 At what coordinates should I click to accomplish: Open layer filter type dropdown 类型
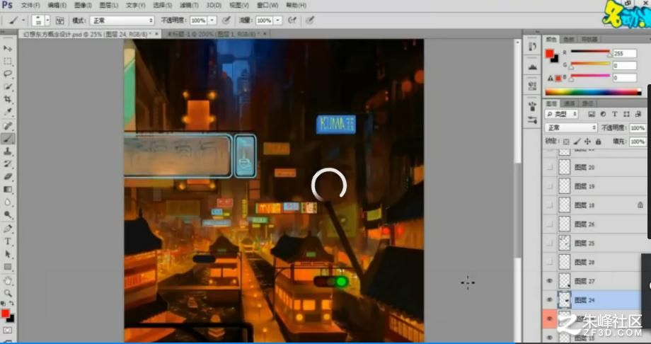click(x=561, y=114)
